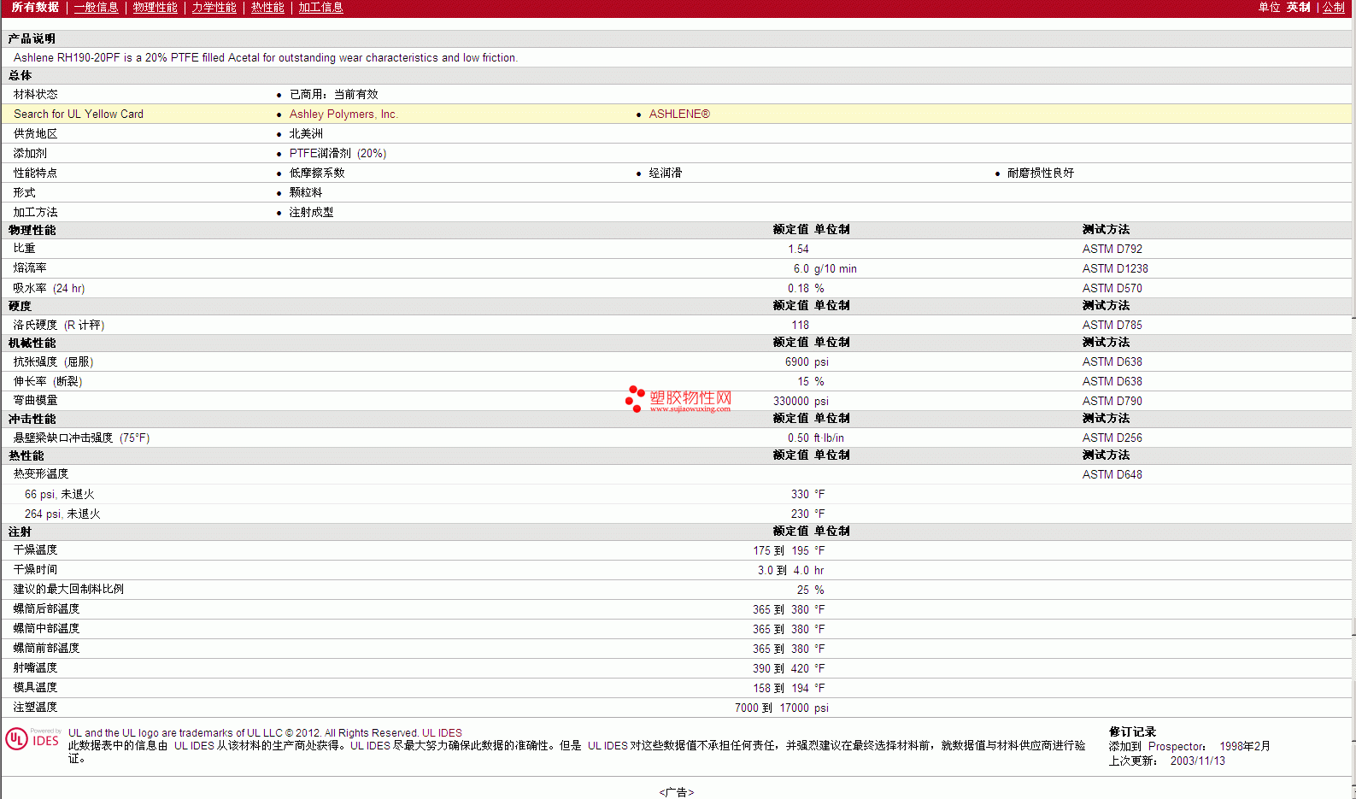Switch to the 物理性能 tab
This screenshot has width=1356, height=799.
[x=155, y=8]
